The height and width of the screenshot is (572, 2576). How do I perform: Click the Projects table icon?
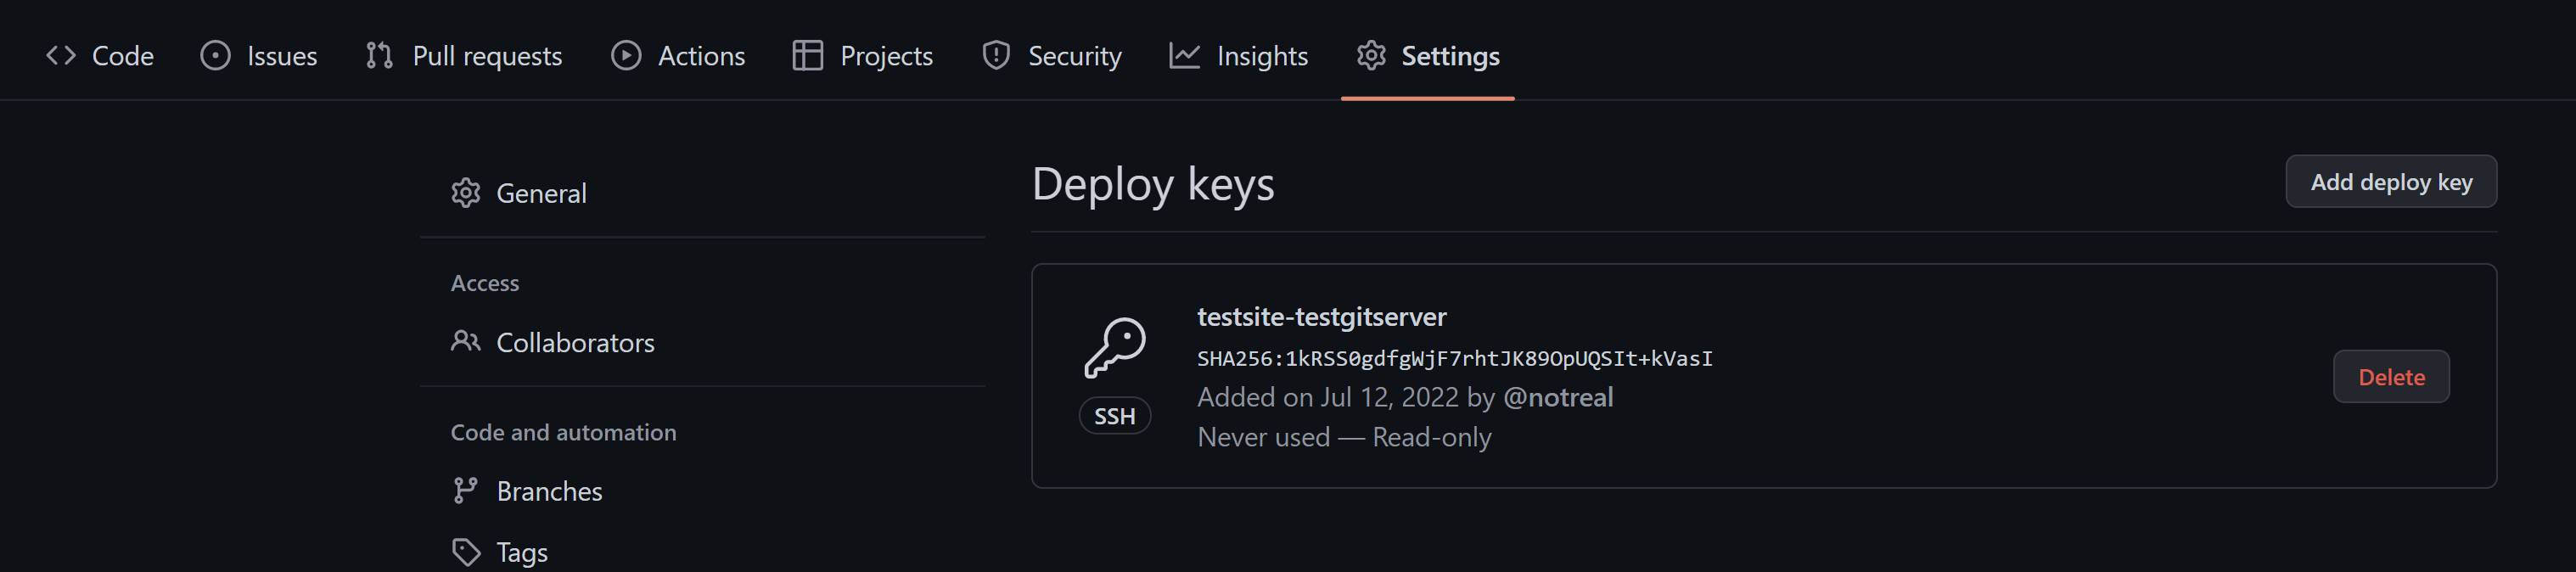tap(807, 56)
